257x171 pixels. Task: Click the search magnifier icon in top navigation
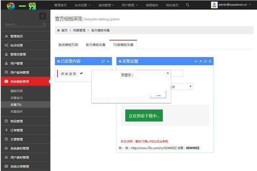tap(188, 5)
